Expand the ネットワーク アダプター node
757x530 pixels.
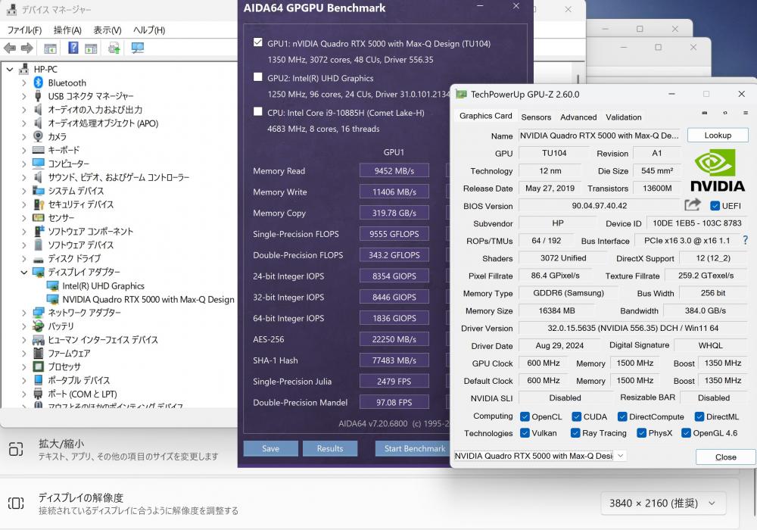click(23, 312)
